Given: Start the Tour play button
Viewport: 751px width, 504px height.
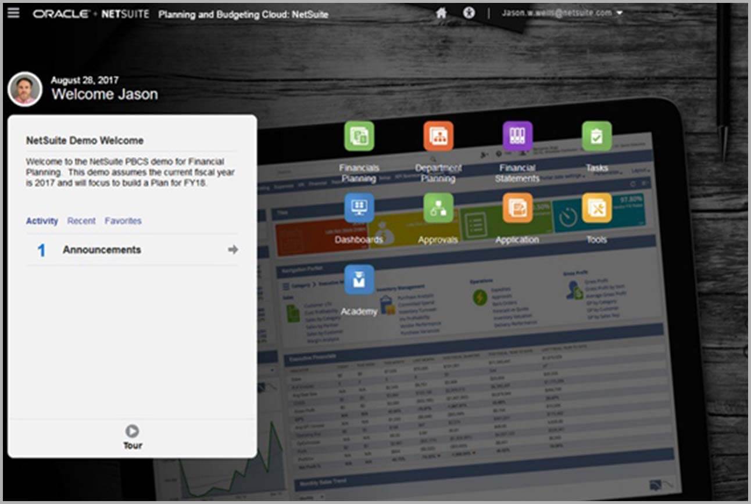Looking at the screenshot, I should (x=133, y=431).
